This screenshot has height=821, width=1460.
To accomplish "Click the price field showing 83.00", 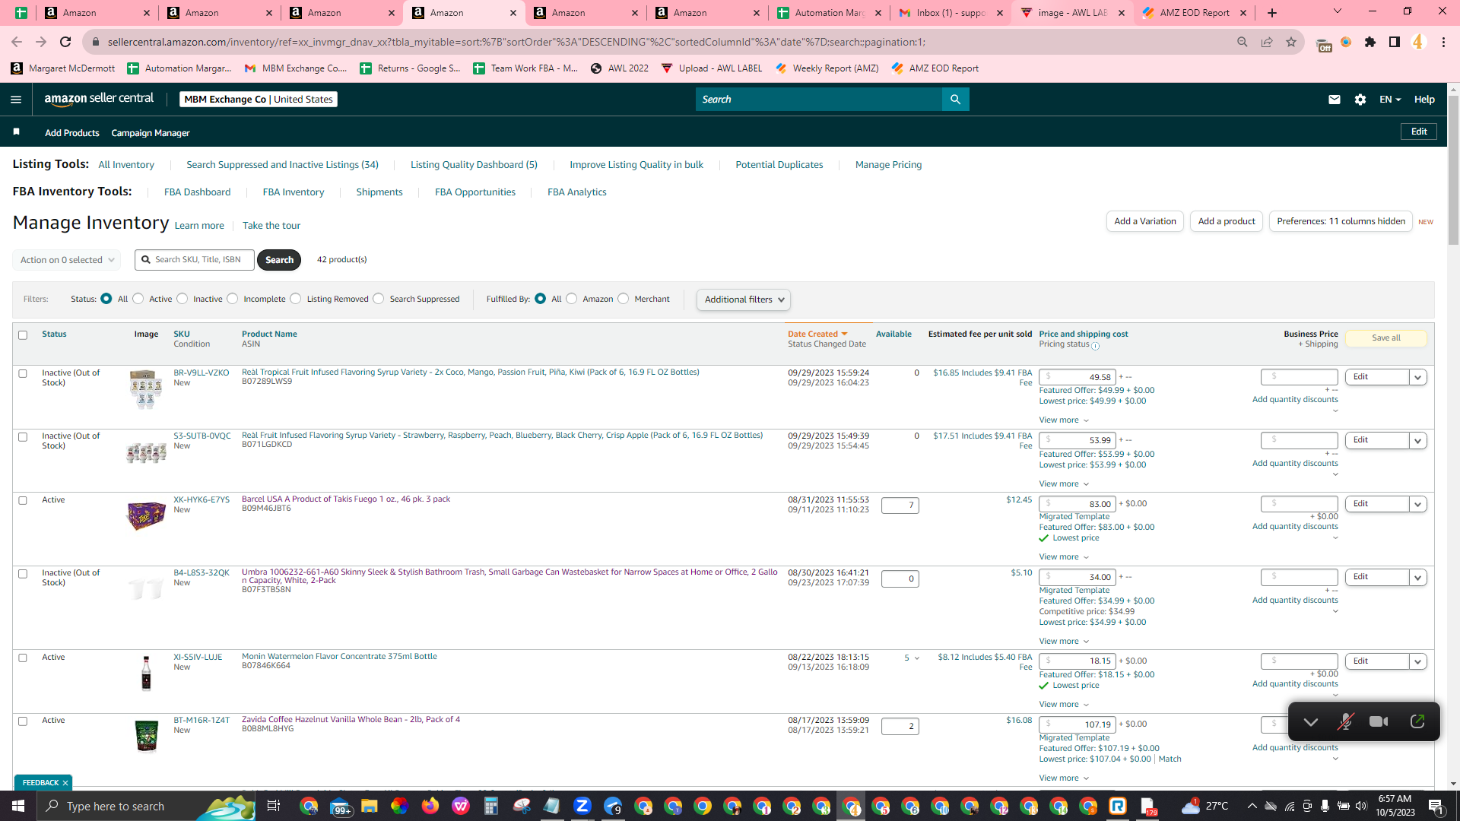I will click(1078, 504).
